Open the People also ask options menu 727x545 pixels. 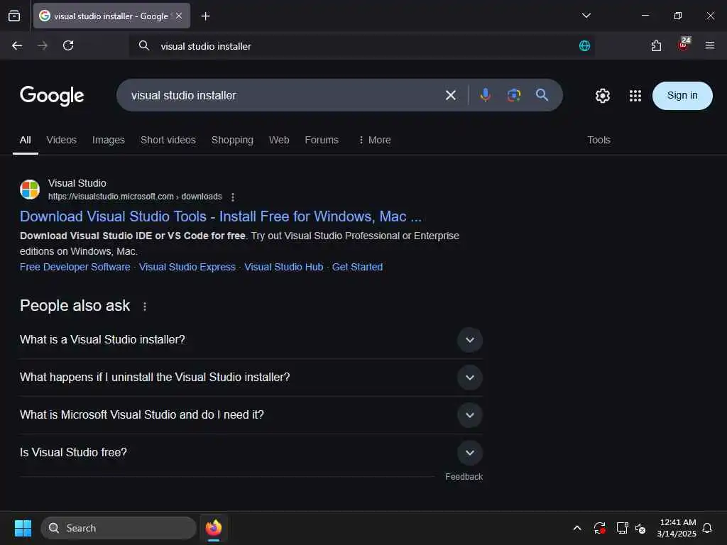145,307
